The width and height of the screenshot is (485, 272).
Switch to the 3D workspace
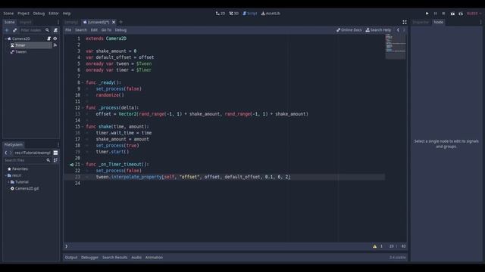pos(234,14)
